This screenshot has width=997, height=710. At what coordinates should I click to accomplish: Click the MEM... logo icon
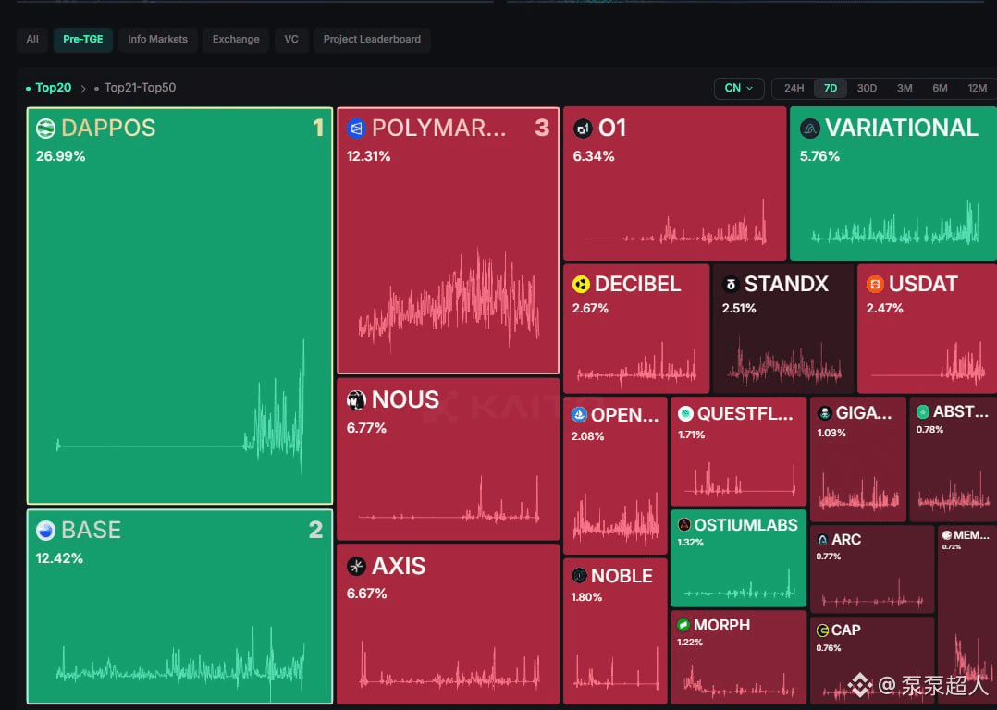[x=947, y=535]
